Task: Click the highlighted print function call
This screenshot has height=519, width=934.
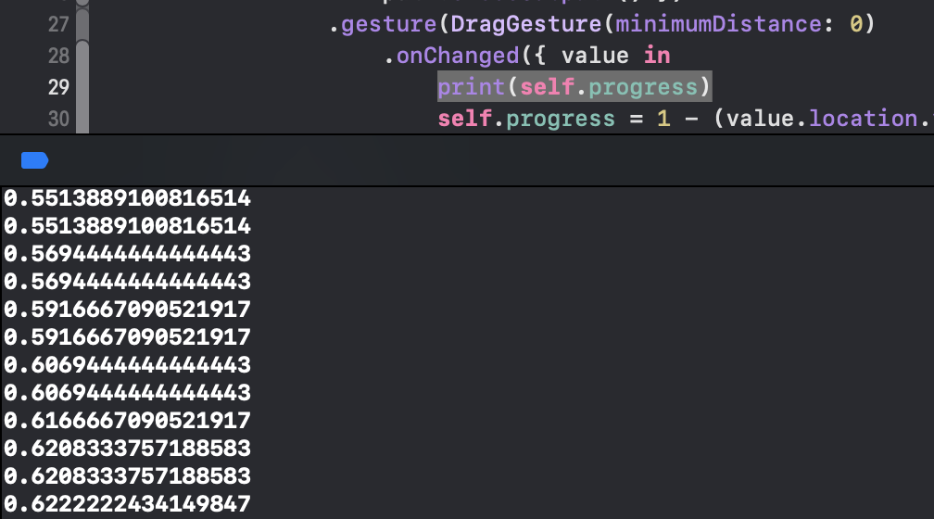Action: [x=472, y=87]
